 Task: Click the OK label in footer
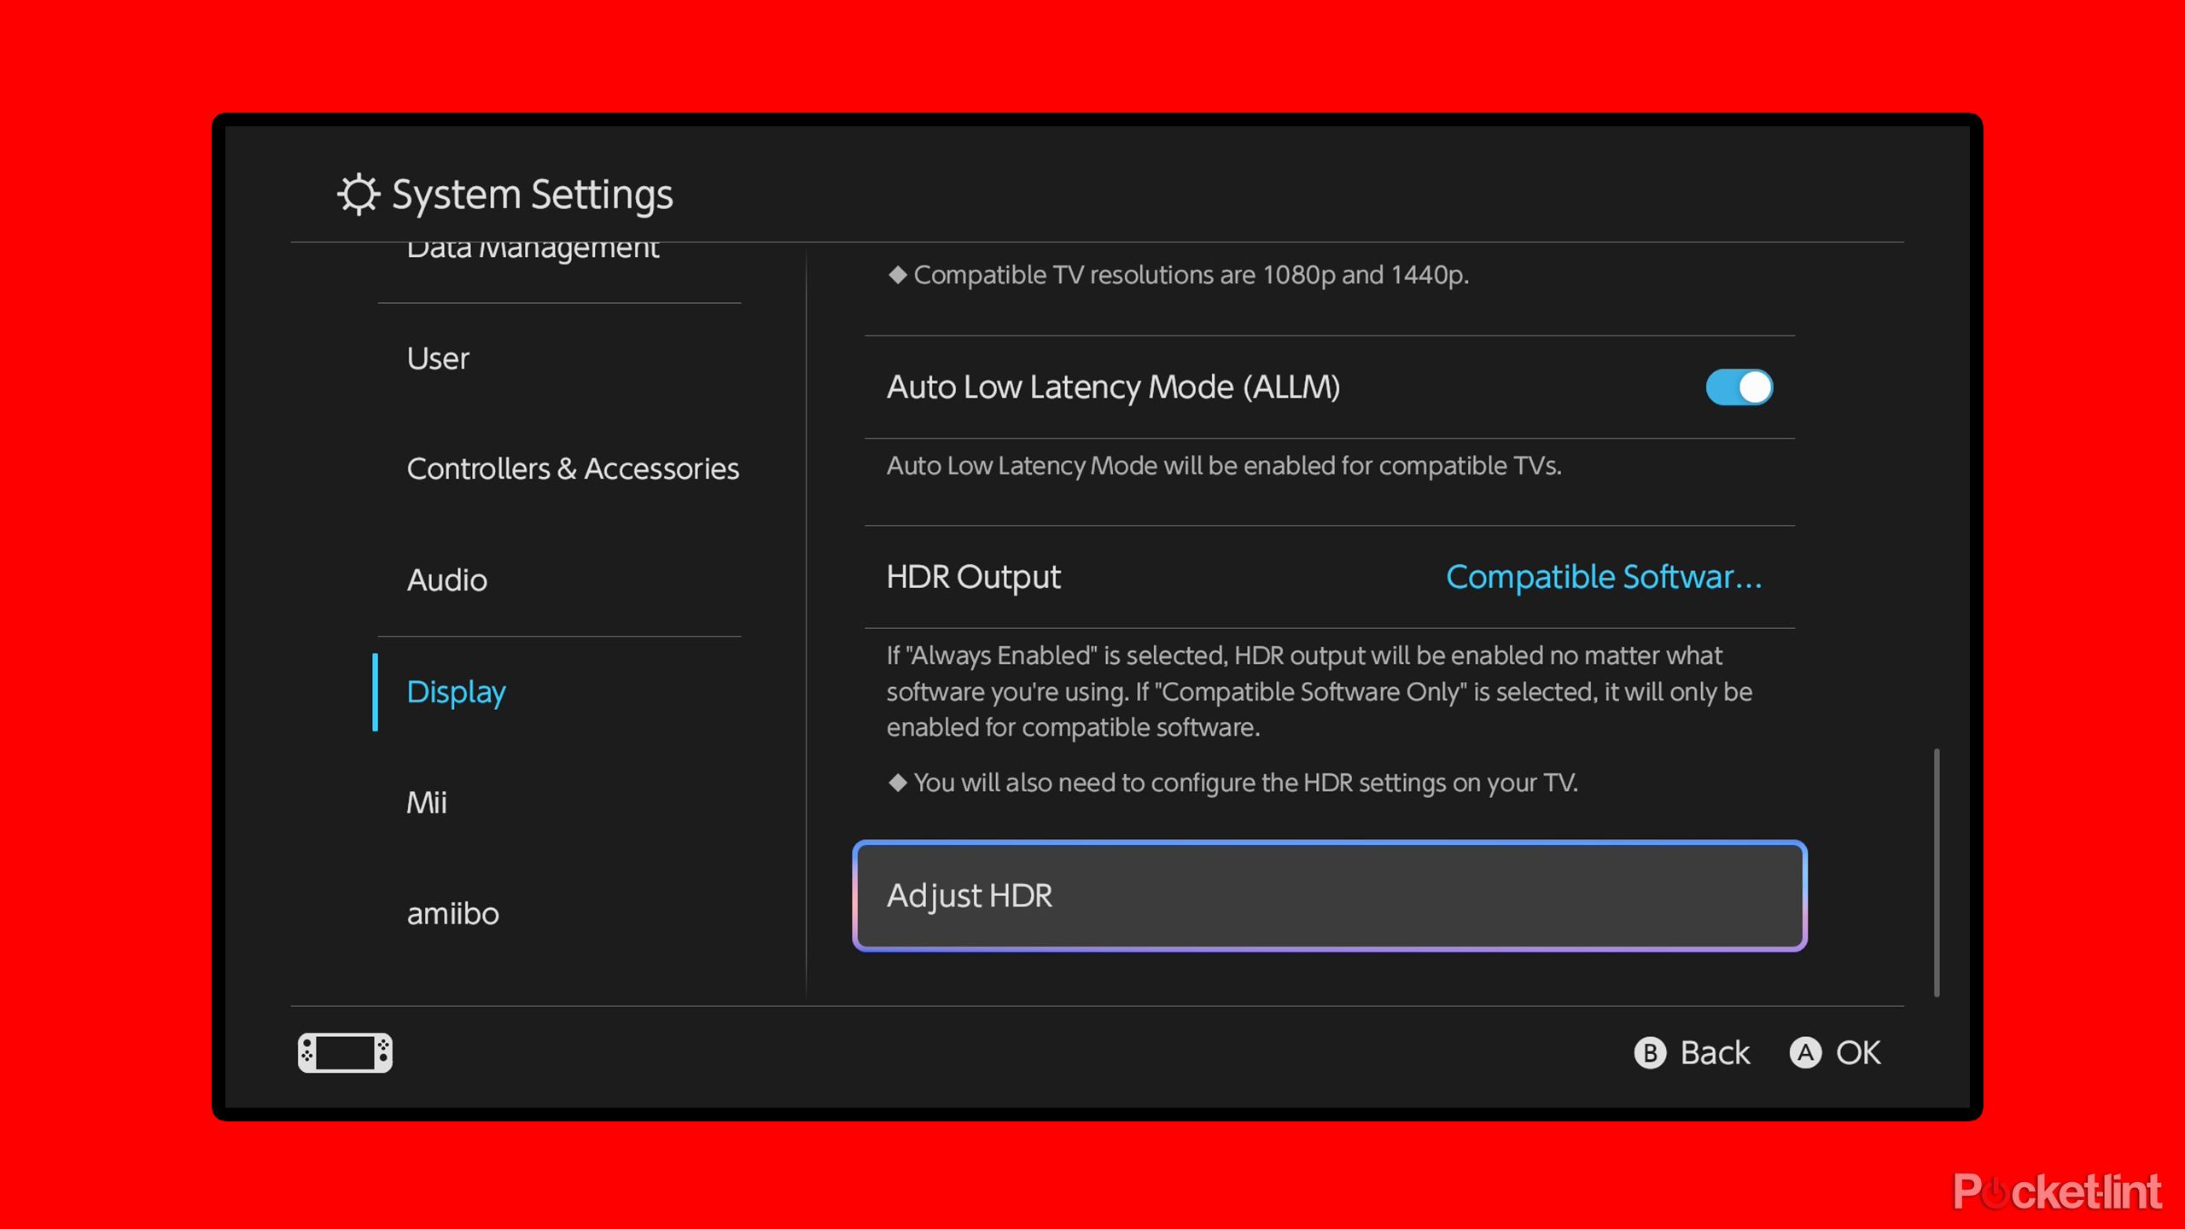click(x=1858, y=1052)
